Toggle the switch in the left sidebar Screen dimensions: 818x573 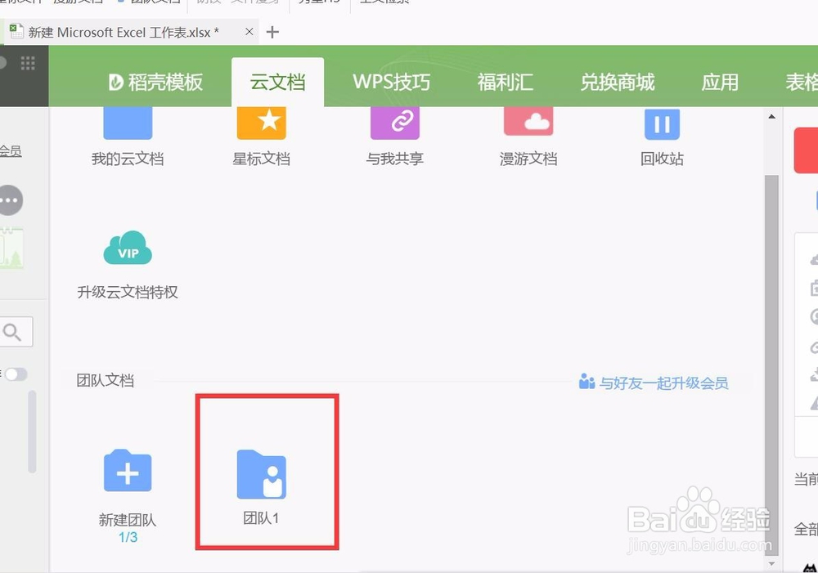(x=15, y=374)
